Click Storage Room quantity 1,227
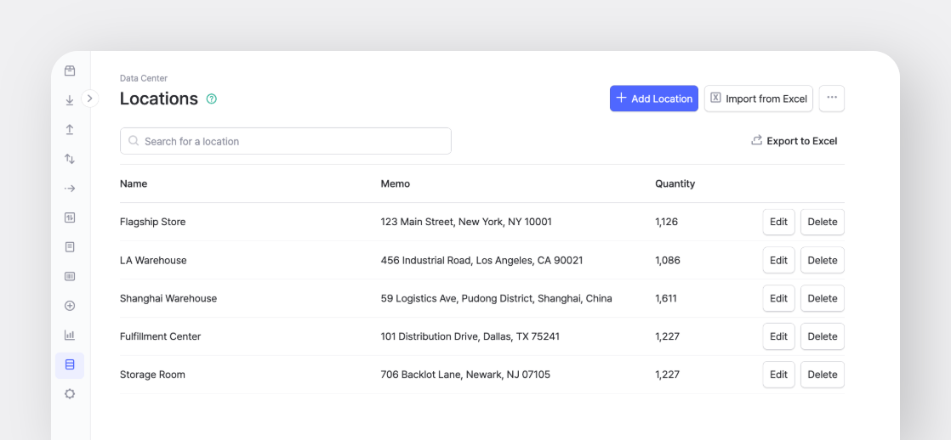Viewport: 951px width, 440px height. tap(667, 375)
